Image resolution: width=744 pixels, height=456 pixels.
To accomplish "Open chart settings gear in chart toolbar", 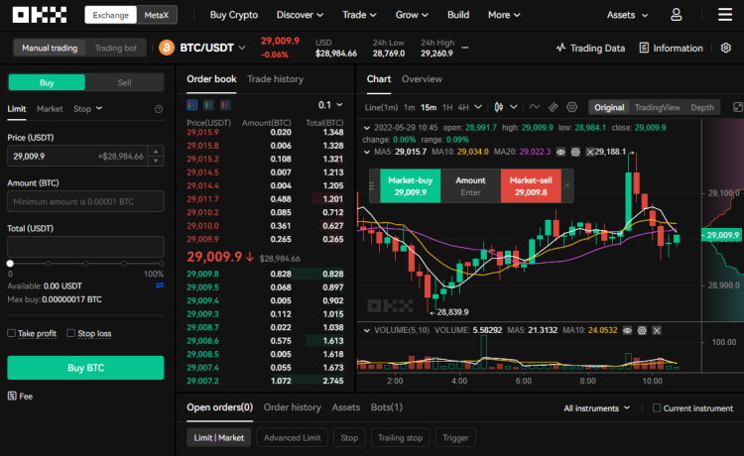I will click(x=571, y=107).
